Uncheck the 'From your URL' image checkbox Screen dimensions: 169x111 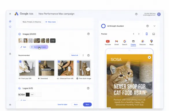click(x=21, y=62)
